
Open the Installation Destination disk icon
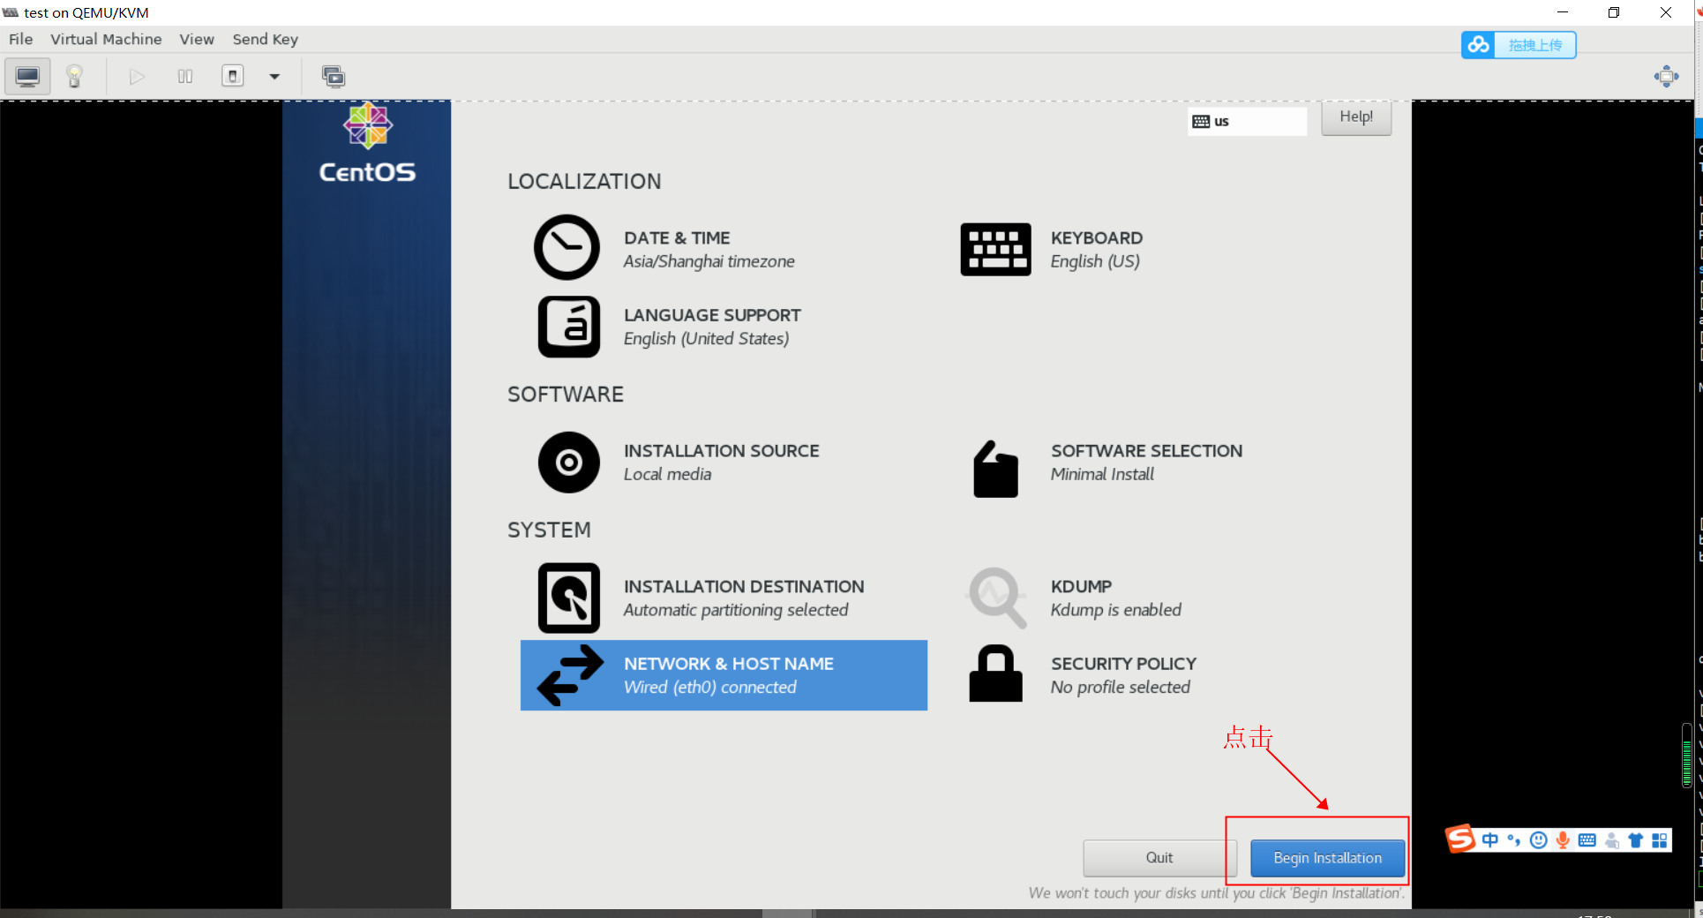click(x=569, y=598)
